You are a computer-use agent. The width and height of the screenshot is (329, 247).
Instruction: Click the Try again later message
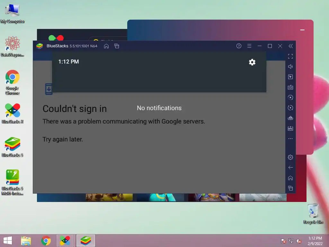point(63,139)
